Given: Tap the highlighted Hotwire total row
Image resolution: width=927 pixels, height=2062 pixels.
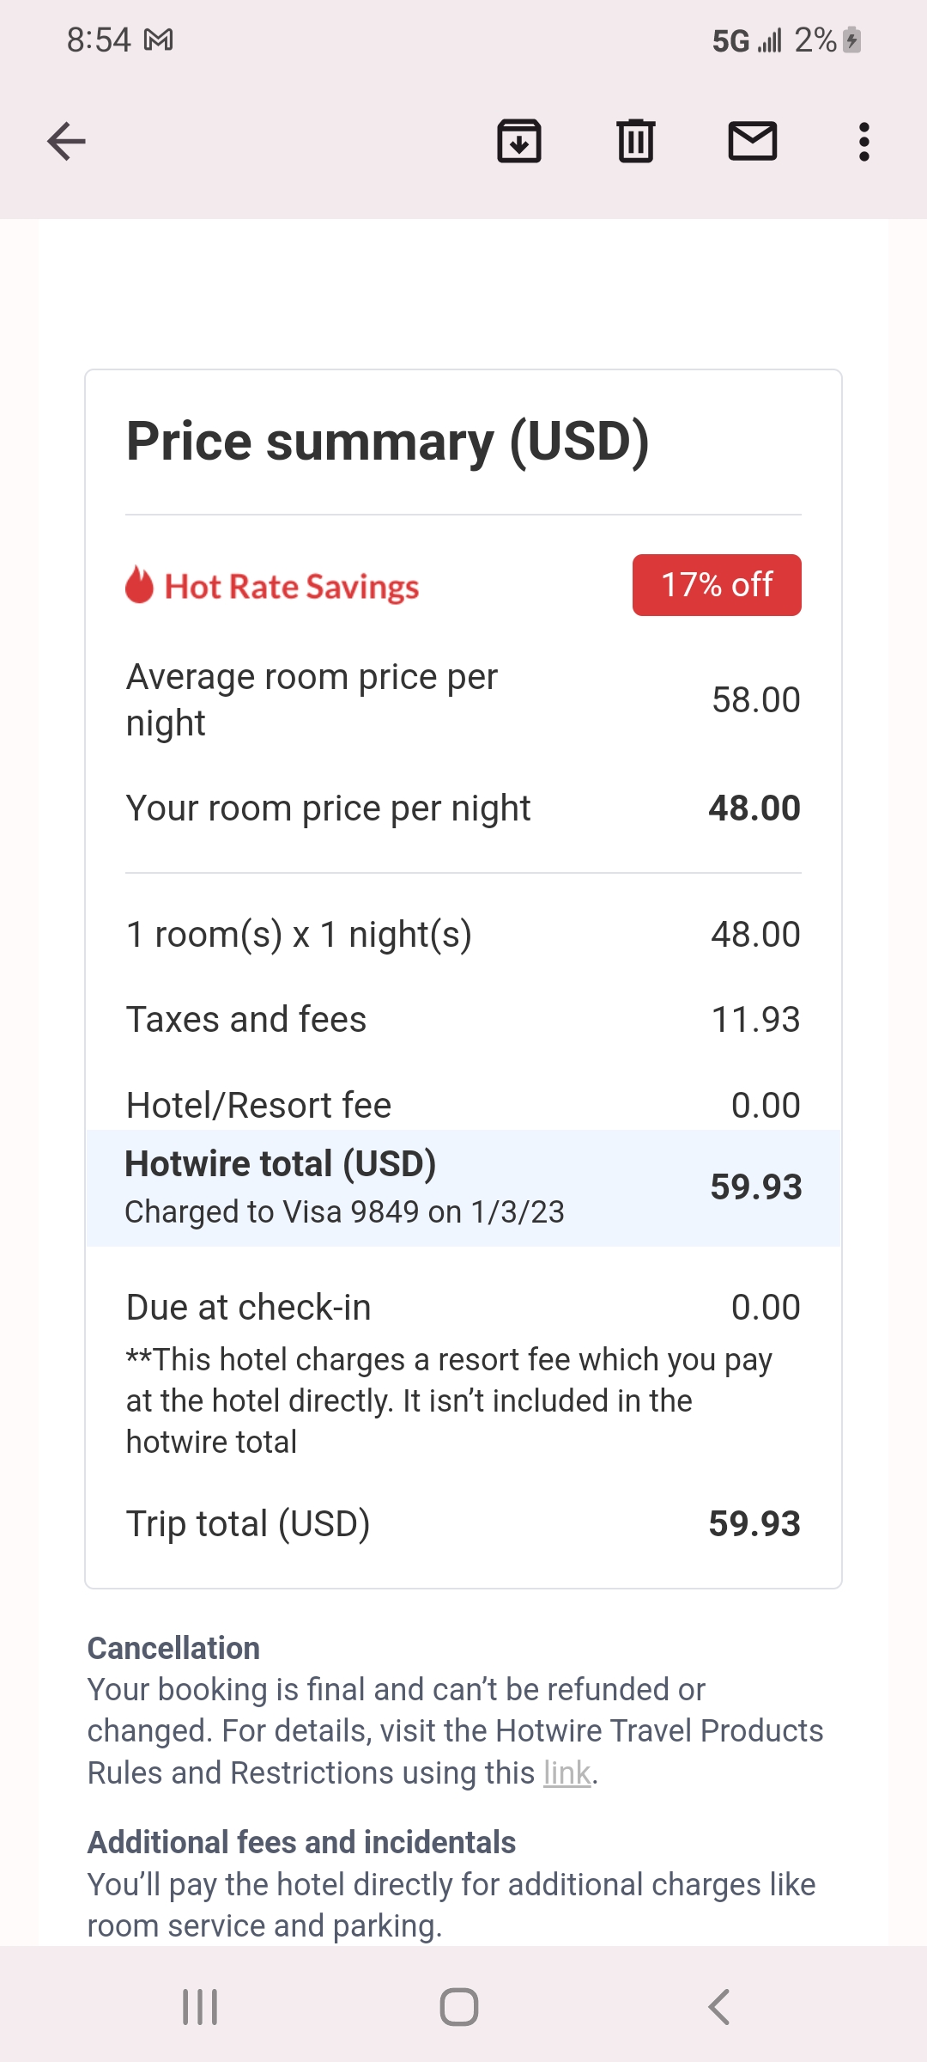Looking at the screenshot, I should point(463,1187).
